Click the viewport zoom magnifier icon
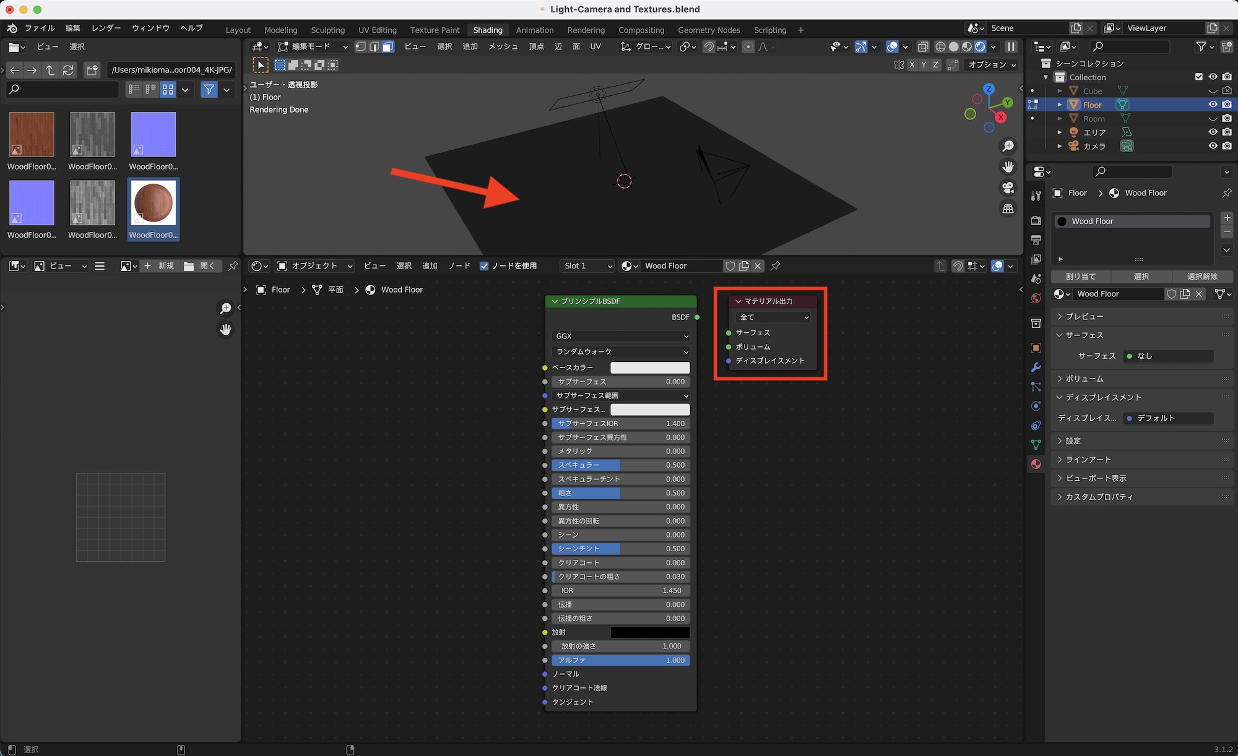 point(1008,146)
